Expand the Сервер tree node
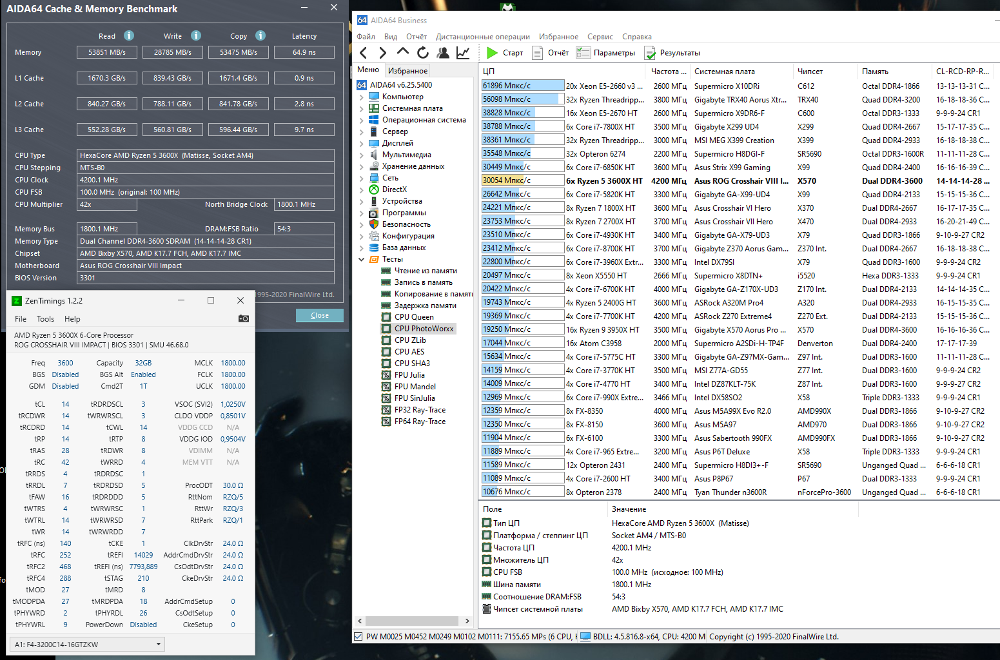Viewport: 1000px width, 660px height. click(x=361, y=131)
